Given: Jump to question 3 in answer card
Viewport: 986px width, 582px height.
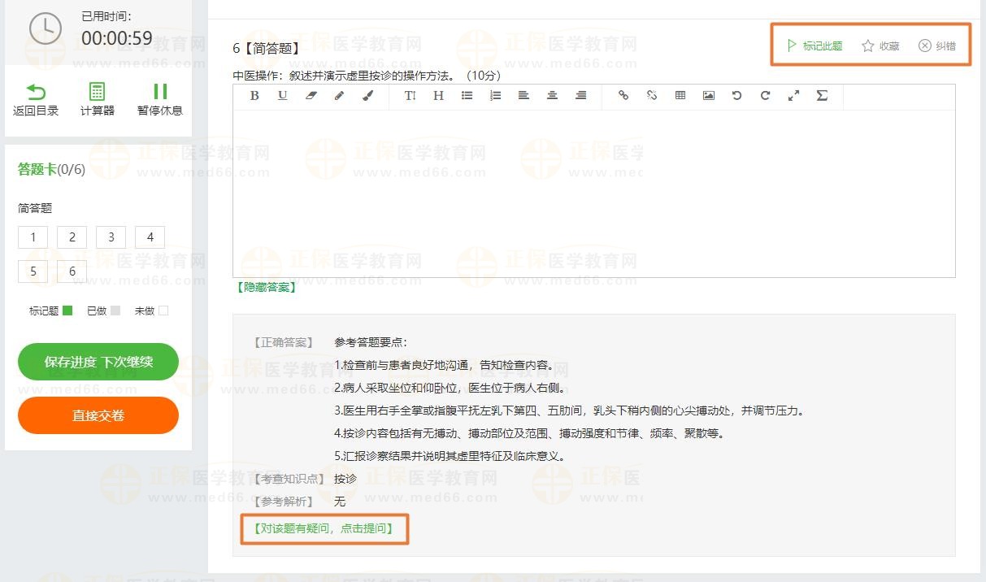Looking at the screenshot, I should pyautogui.click(x=111, y=237).
